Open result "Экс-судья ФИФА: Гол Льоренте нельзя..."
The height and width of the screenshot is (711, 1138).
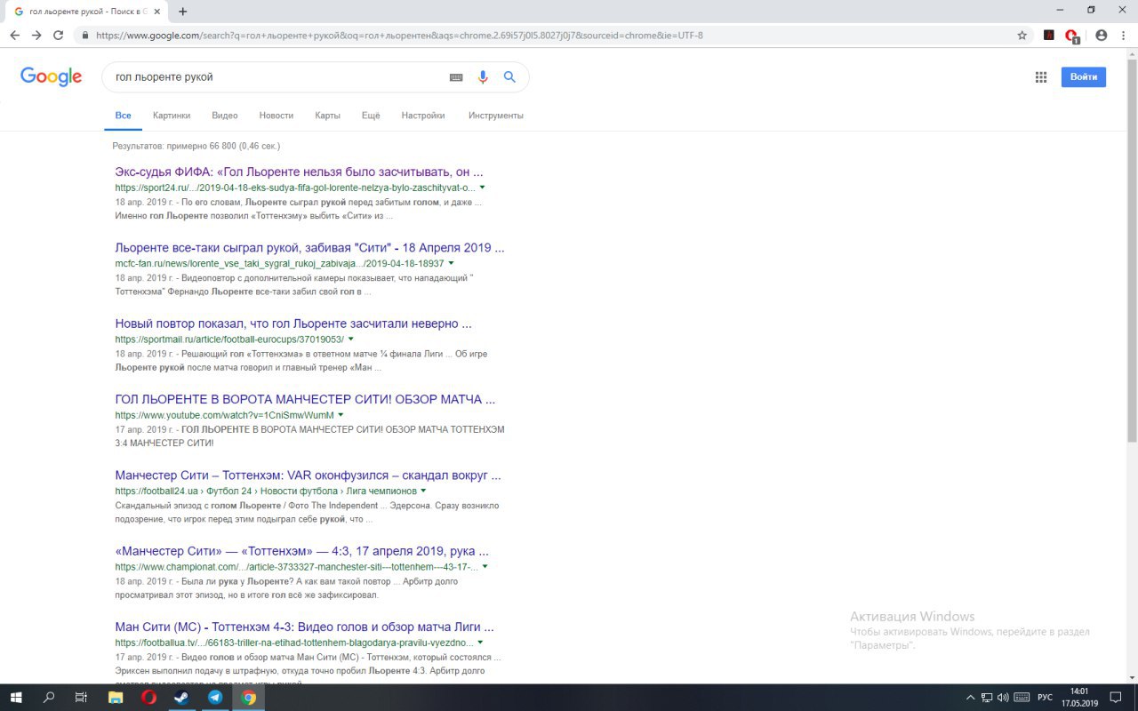(299, 172)
